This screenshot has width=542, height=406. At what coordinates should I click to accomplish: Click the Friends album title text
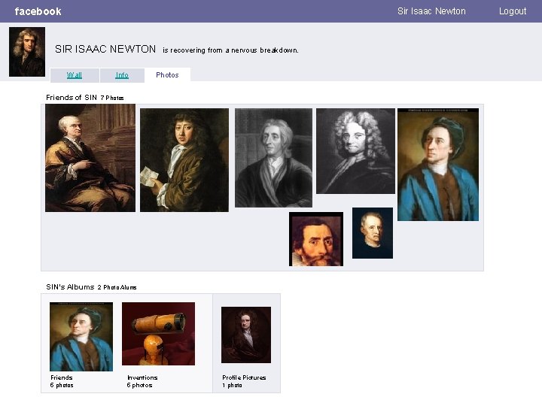tap(62, 377)
